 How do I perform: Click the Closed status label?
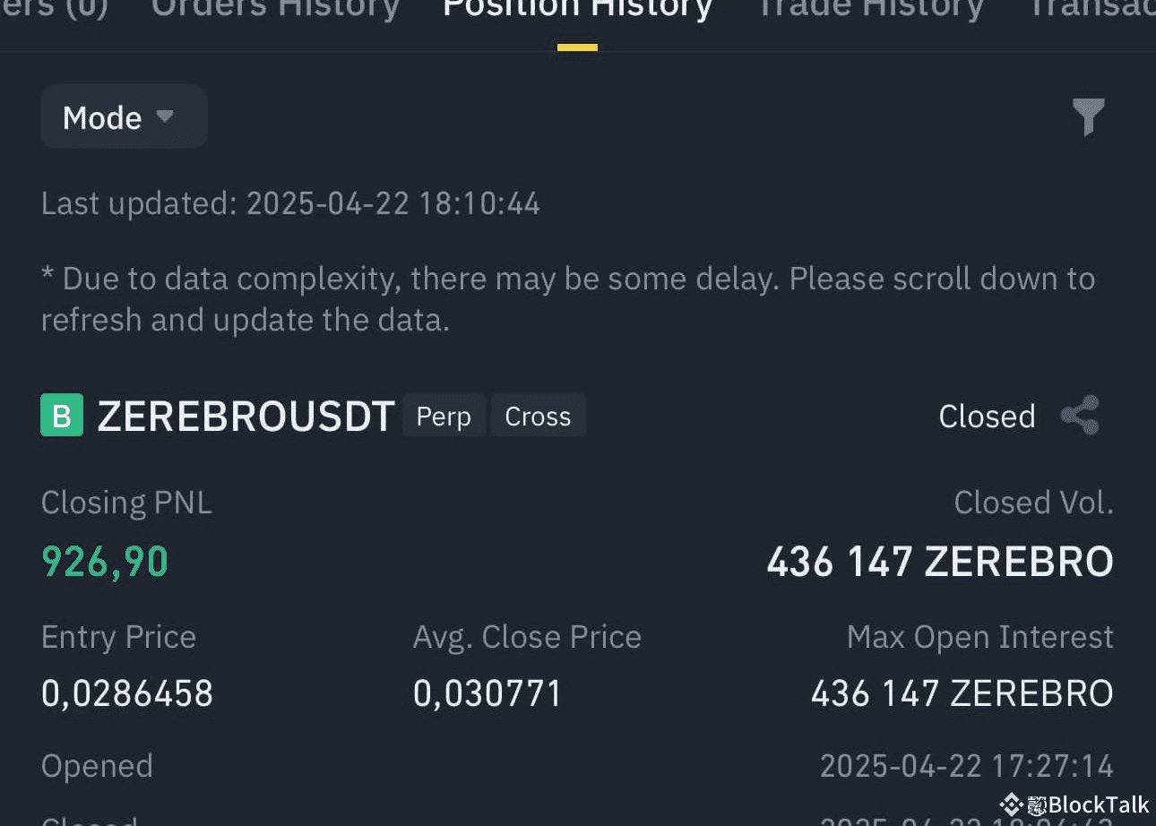pos(987,417)
